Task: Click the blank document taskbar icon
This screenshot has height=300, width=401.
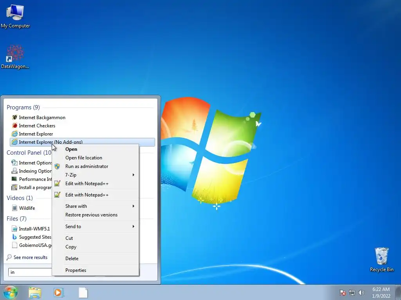Action: click(x=83, y=293)
